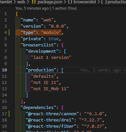The image size is (126, 132).
Task: Click line number 10 in gutter
Action: (4, 70)
